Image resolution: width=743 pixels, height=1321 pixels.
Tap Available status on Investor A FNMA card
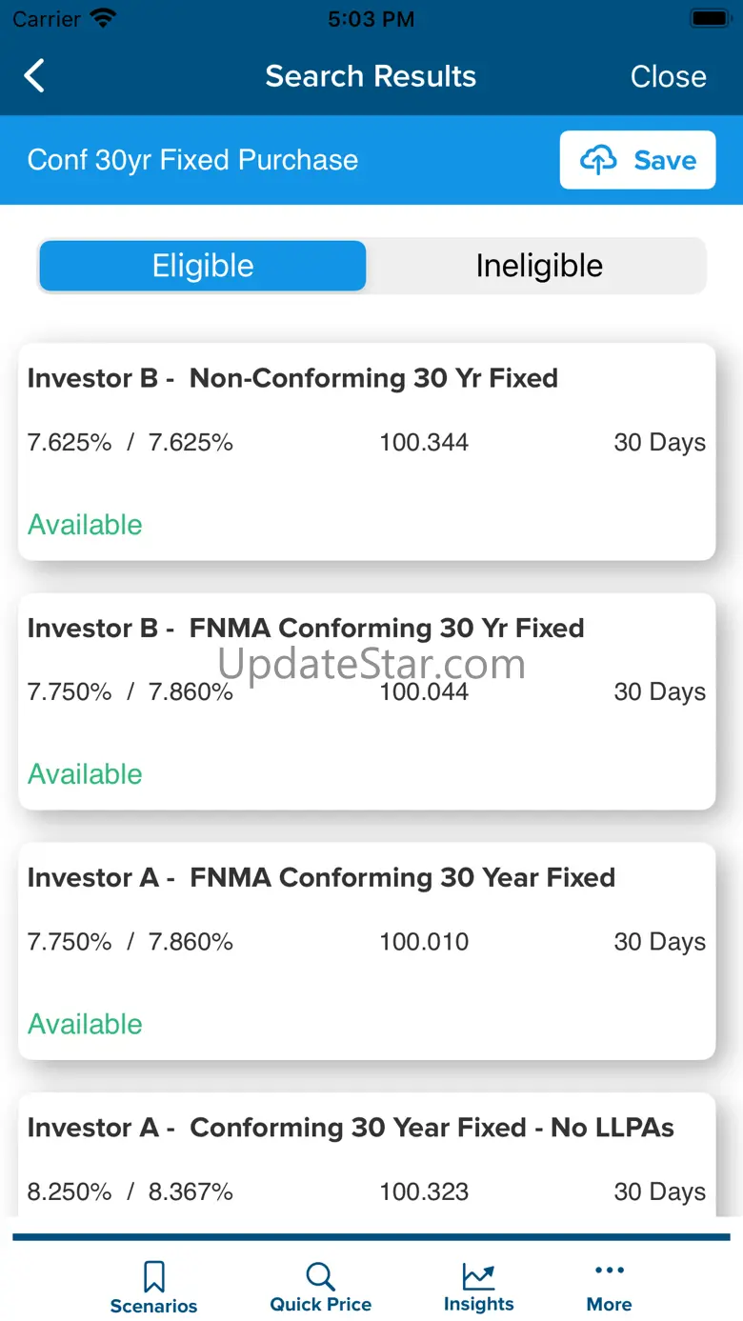(x=85, y=1024)
